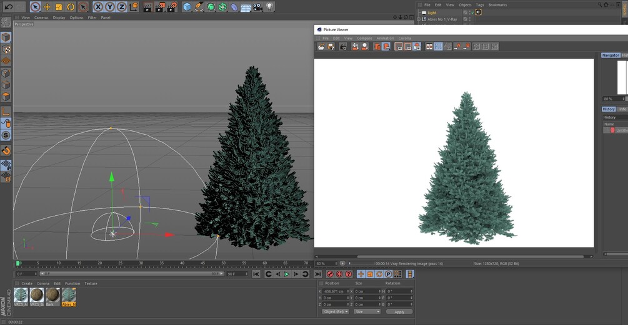Image resolution: width=628 pixels, height=325 pixels.
Task: Open Compare menu in Picture Viewer
Action: (364, 38)
